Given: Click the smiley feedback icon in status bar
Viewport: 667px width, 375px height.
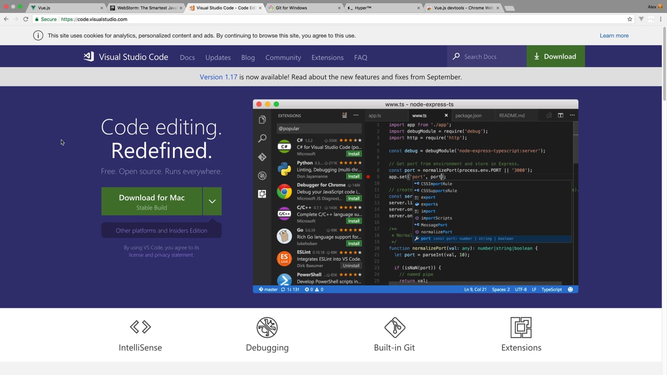Looking at the screenshot, I should (570, 290).
